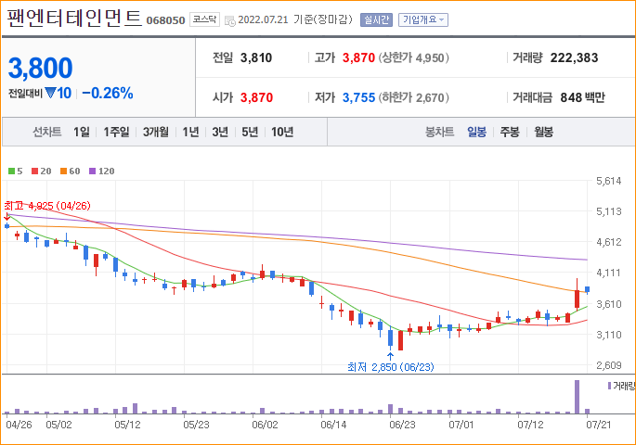The image size is (636, 445).
Task: Click the green 5-day moving average swatch
Action: [x=11, y=172]
